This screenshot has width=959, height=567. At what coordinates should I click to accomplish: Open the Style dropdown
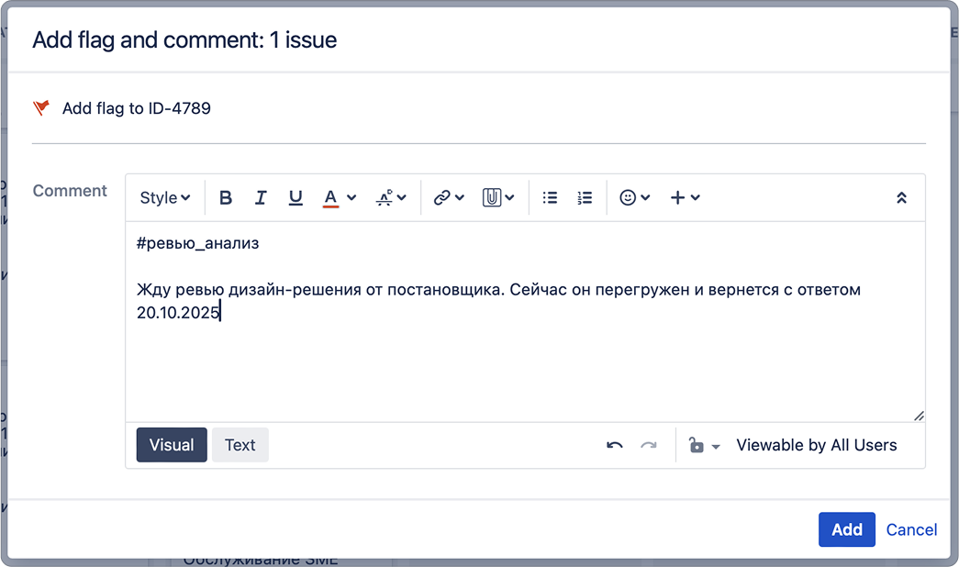coord(165,197)
